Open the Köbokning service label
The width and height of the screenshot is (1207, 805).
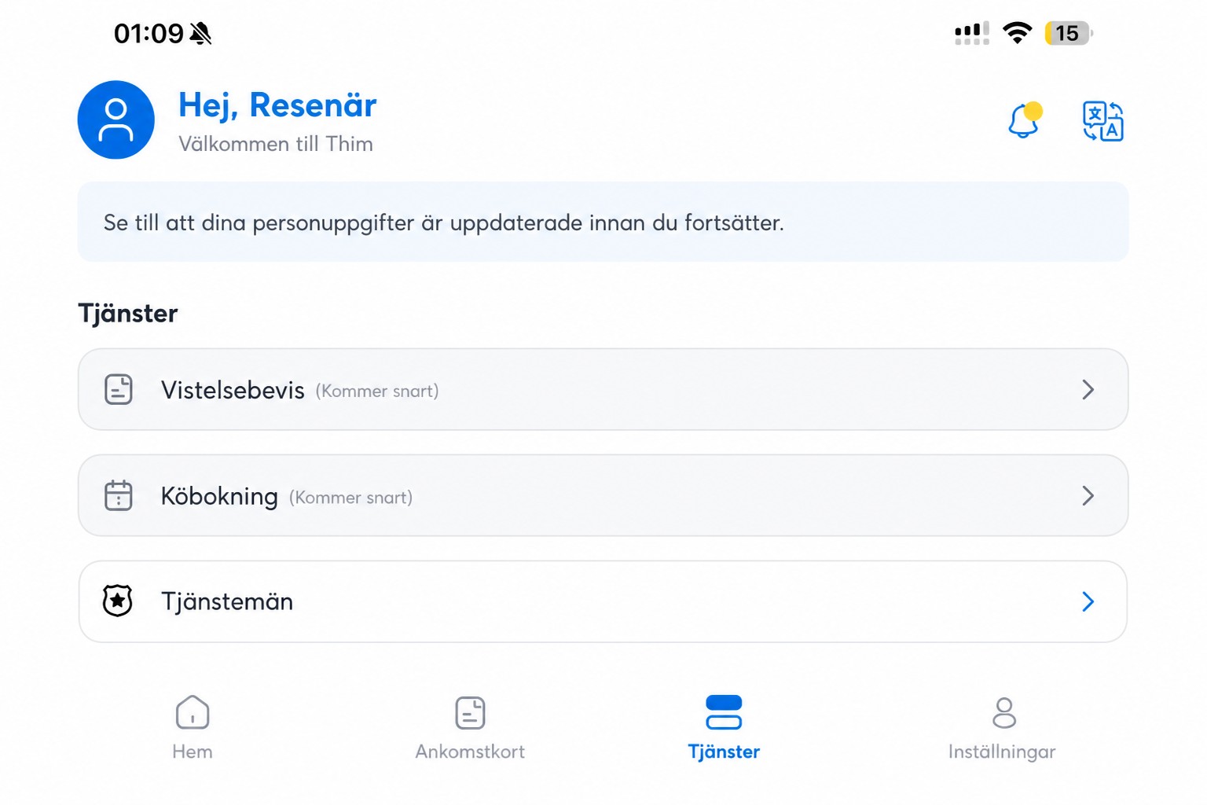point(219,496)
